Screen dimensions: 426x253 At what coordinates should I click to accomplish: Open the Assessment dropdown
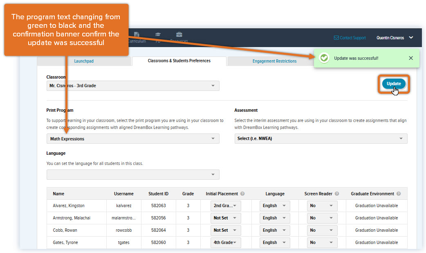(x=321, y=138)
